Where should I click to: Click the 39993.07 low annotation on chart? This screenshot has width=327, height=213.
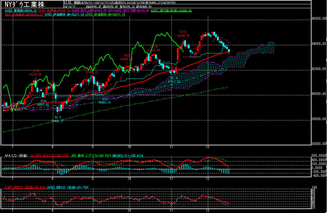pos(105,103)
